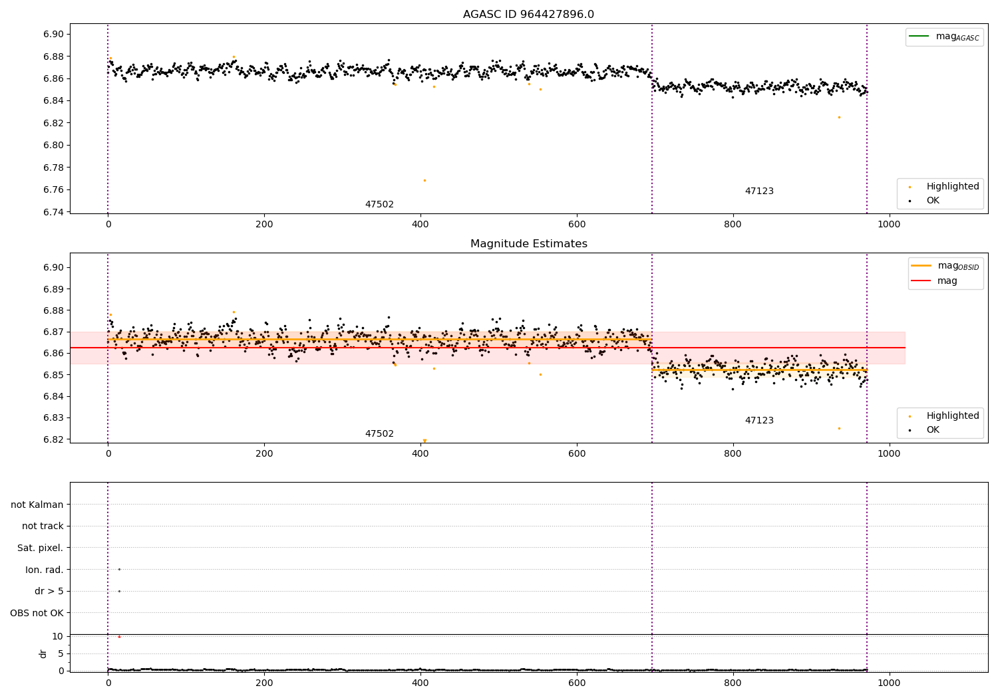Viewport: 998px width, 698px height.
Task: Click the orange triangle marker at the bottom of Magnitude Estimates plot
Action: coord(424,440)
